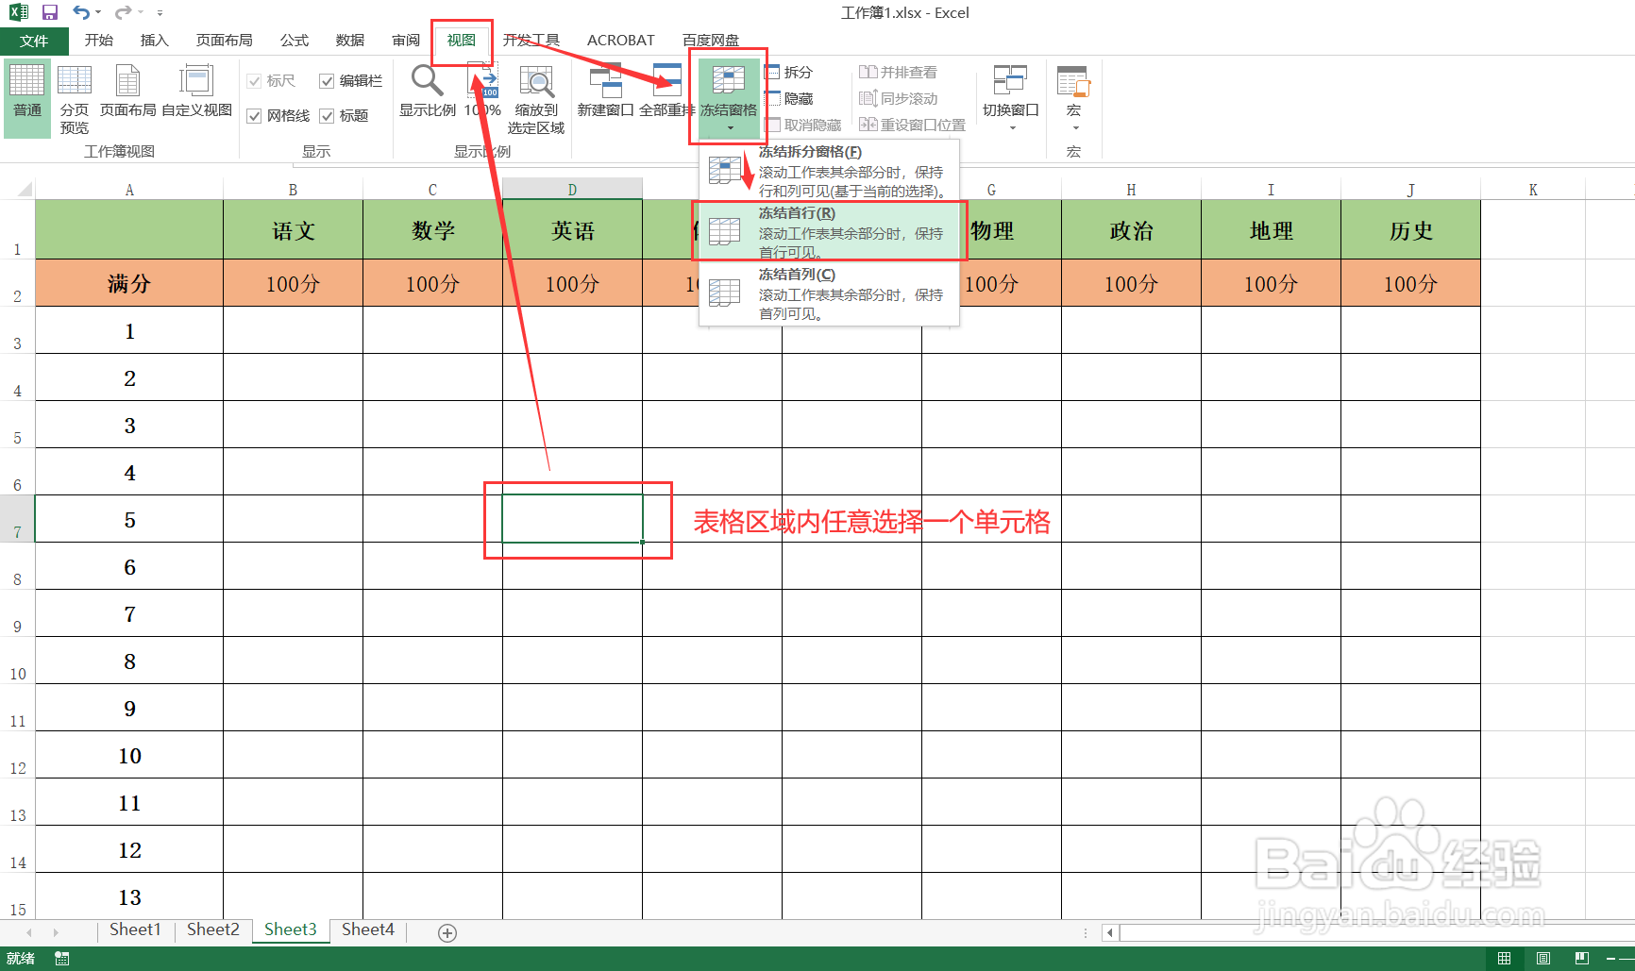This screenshot has height=971, width=1635.
Task: Reset Window Position (重设窗口位置)
Action: [912, 125]
